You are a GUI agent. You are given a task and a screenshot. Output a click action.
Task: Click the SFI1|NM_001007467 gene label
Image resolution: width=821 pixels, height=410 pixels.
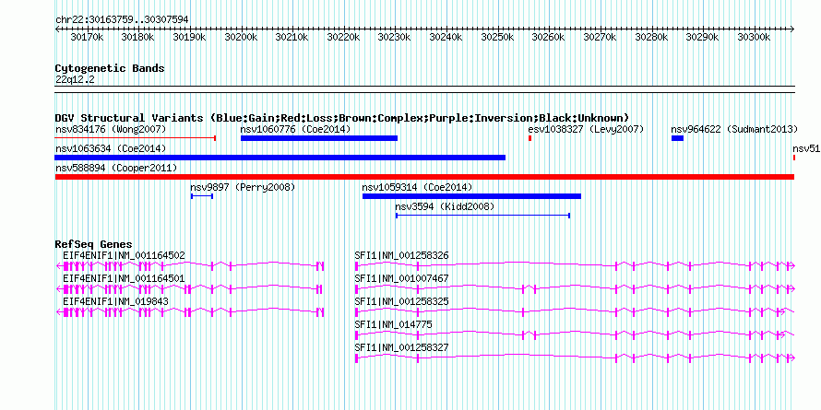click(401, 278)
